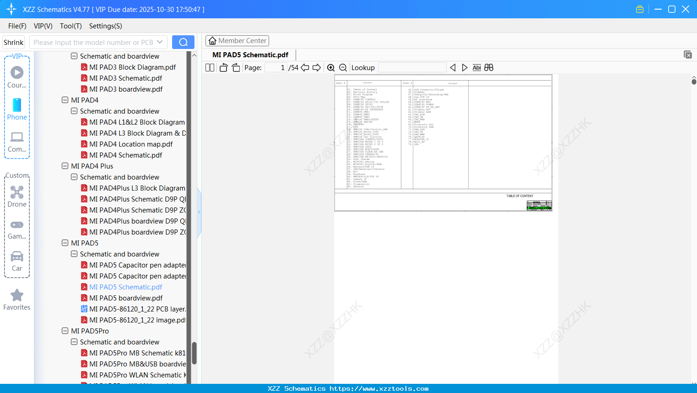The height and width of the screenshot is (393, 697).
Task: Open Favorites star in sidebar
Action: 17,300
